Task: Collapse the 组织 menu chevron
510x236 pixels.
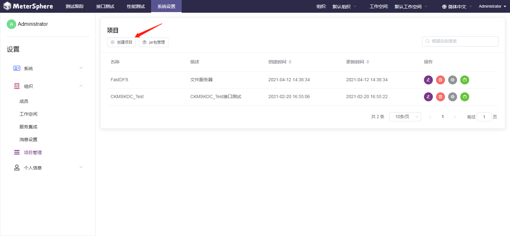Action: pyautogui.click(x=81, y=86)
